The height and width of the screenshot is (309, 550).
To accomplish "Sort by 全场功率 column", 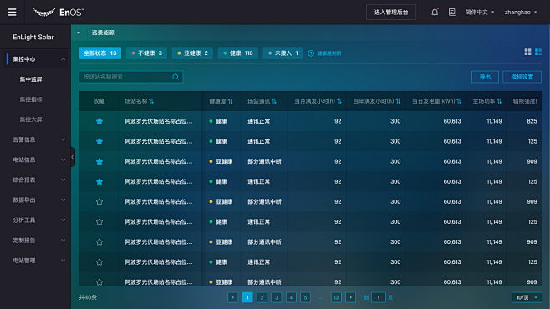I will pos(499,101).
